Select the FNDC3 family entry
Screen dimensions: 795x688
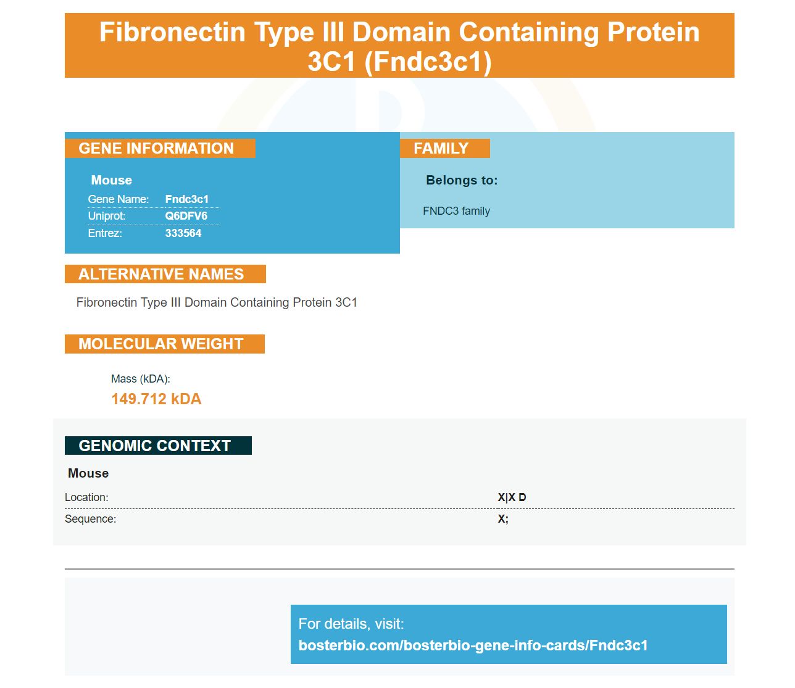pyautogui.click(x=457, y=211)
